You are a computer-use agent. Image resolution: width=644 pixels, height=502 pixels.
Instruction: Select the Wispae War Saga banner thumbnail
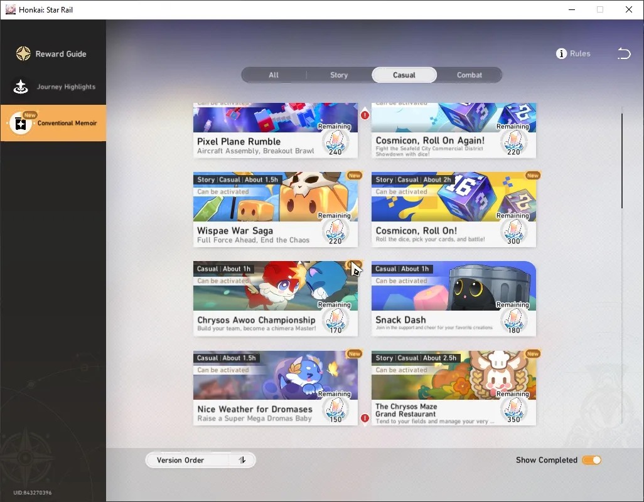275,196
